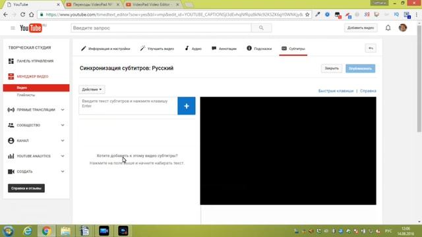422x237 pixels.
Task: Click the Менеджер видео icon
Action: pos(11,76)
